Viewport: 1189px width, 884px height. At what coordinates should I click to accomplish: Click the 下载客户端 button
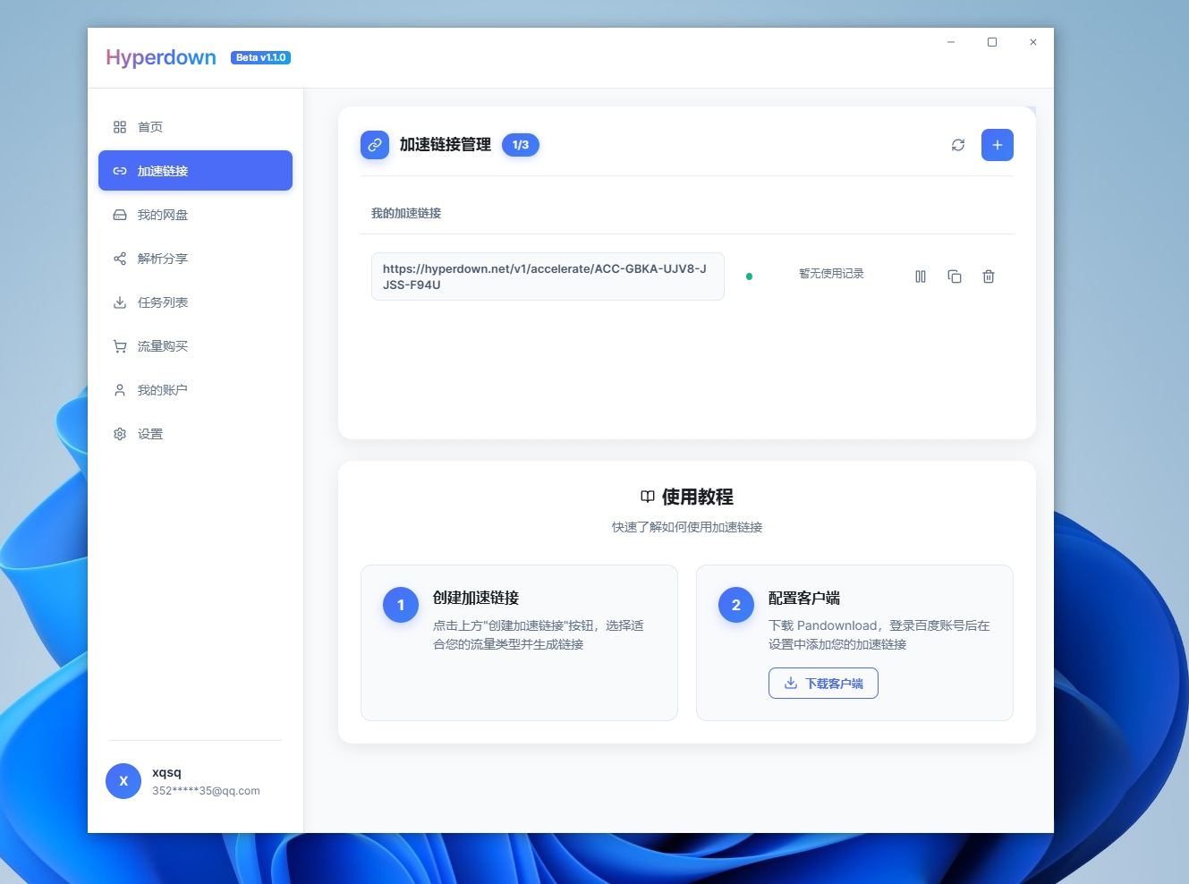822,683
